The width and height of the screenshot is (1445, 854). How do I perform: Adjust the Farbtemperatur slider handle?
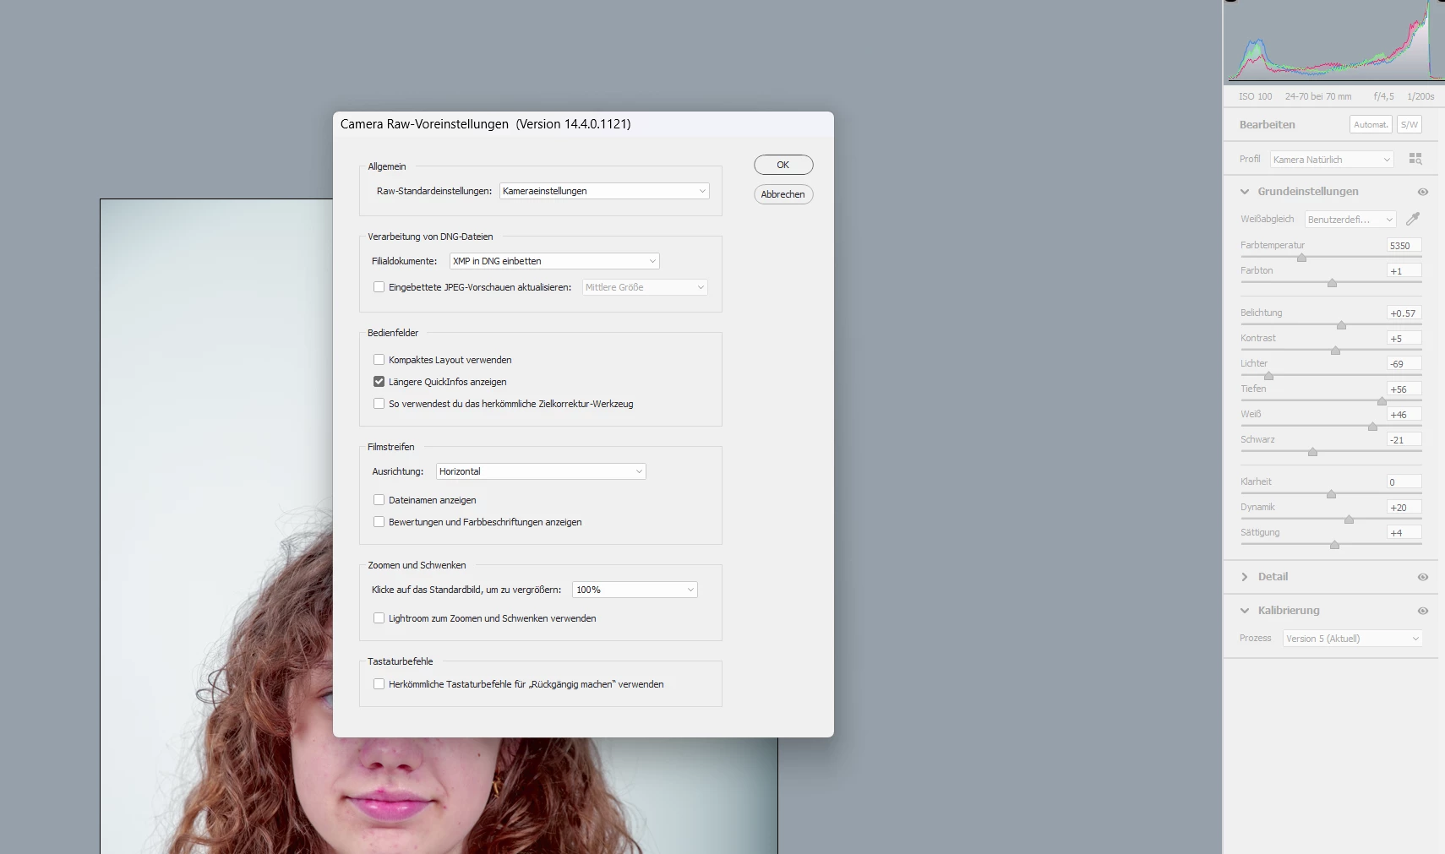[x=1302, y=258]
